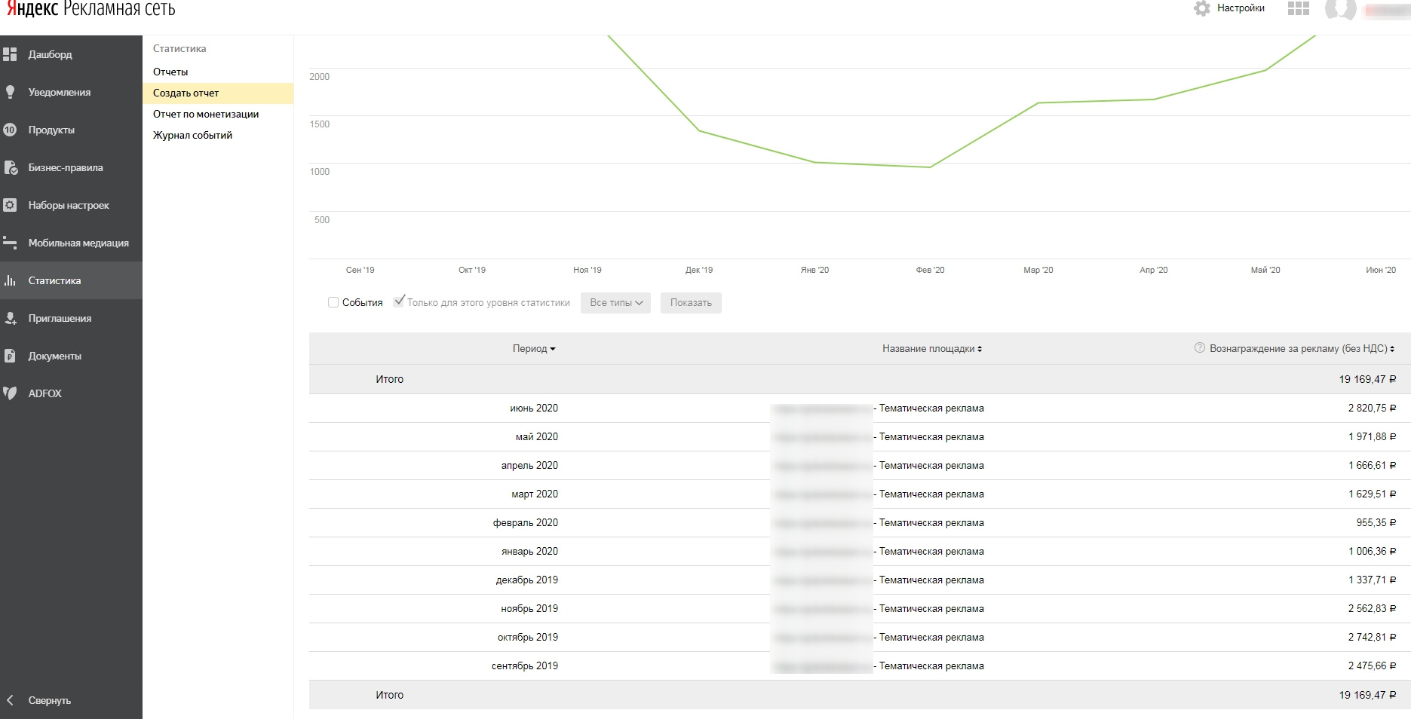1411x719 pixels.
Task: Click the 1 971,88 ₽ reward value
Action: coord(1372,436)
